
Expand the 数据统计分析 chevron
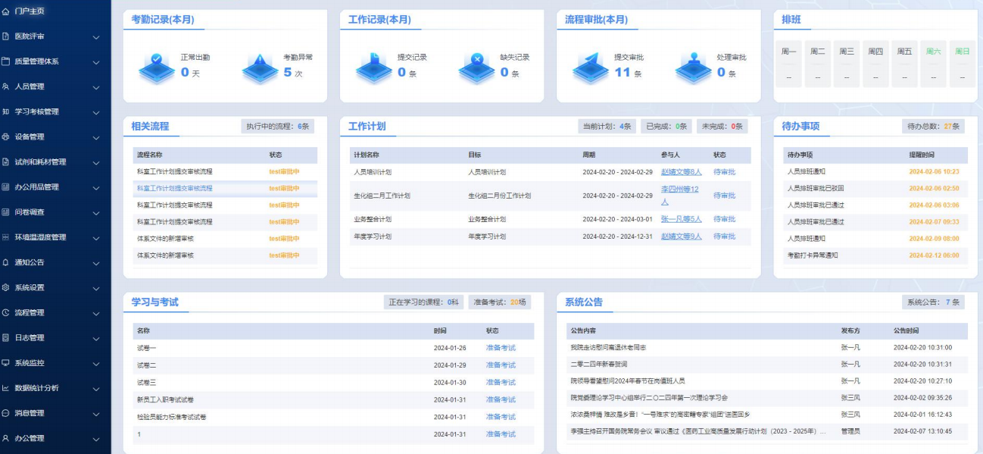(x=96, y=389)
